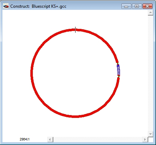This screenshot has width=156, height=145.
Task: Click the 2964|1 position indicator
Action: [25, 139]
